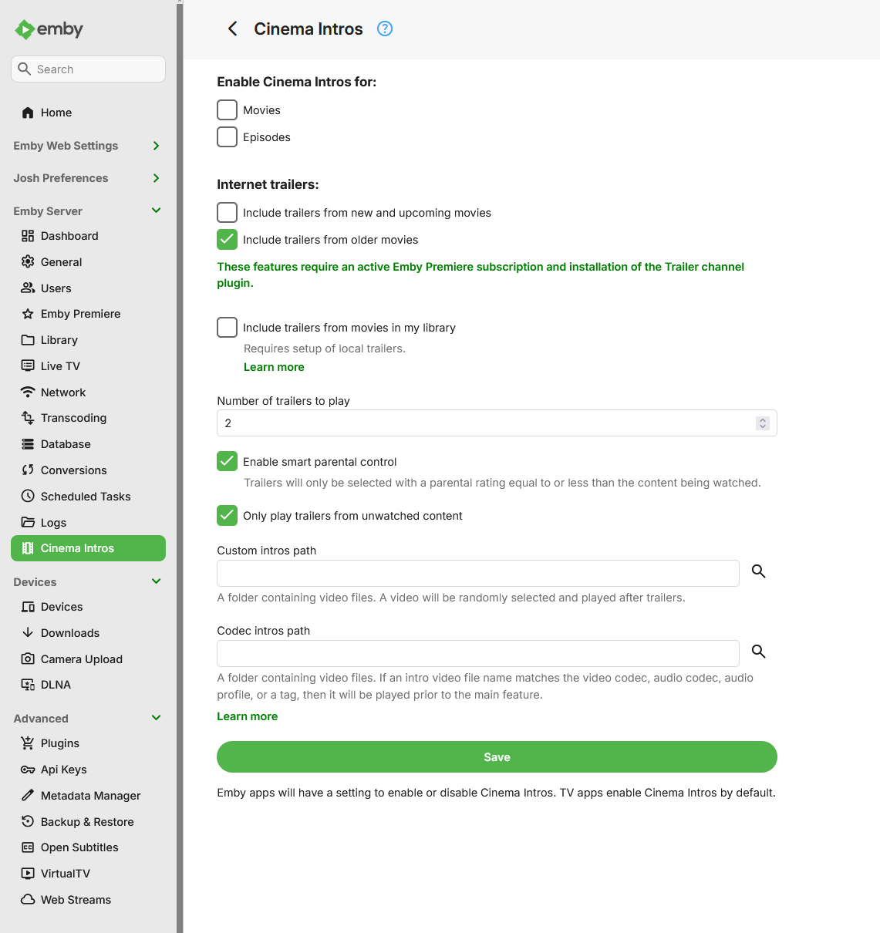Collapse the Emby Server section

(156, 211)
